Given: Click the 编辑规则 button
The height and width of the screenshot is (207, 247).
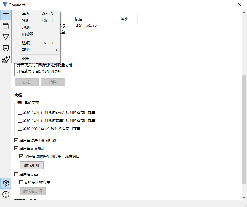Looking at the screenshot, I should click(x=31, y=165).
